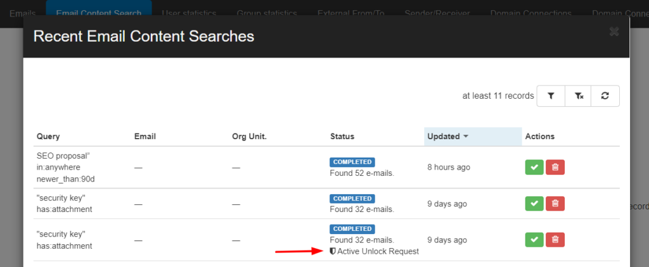Click 'Found 52 e-mails.' status text
This screenshot has height=267, width=649.
tap(362, 173)
